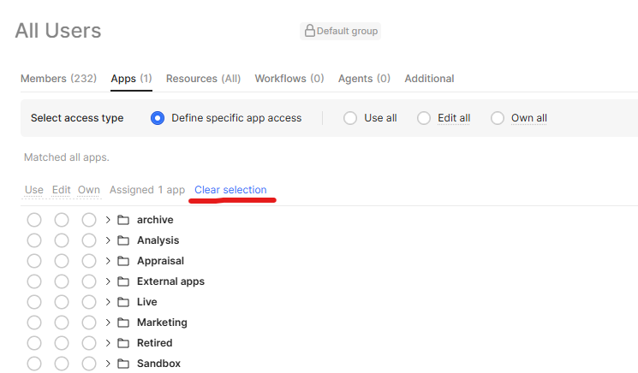Expand the Retired folder tree node
638x373 pixels.
click(108, 343)
